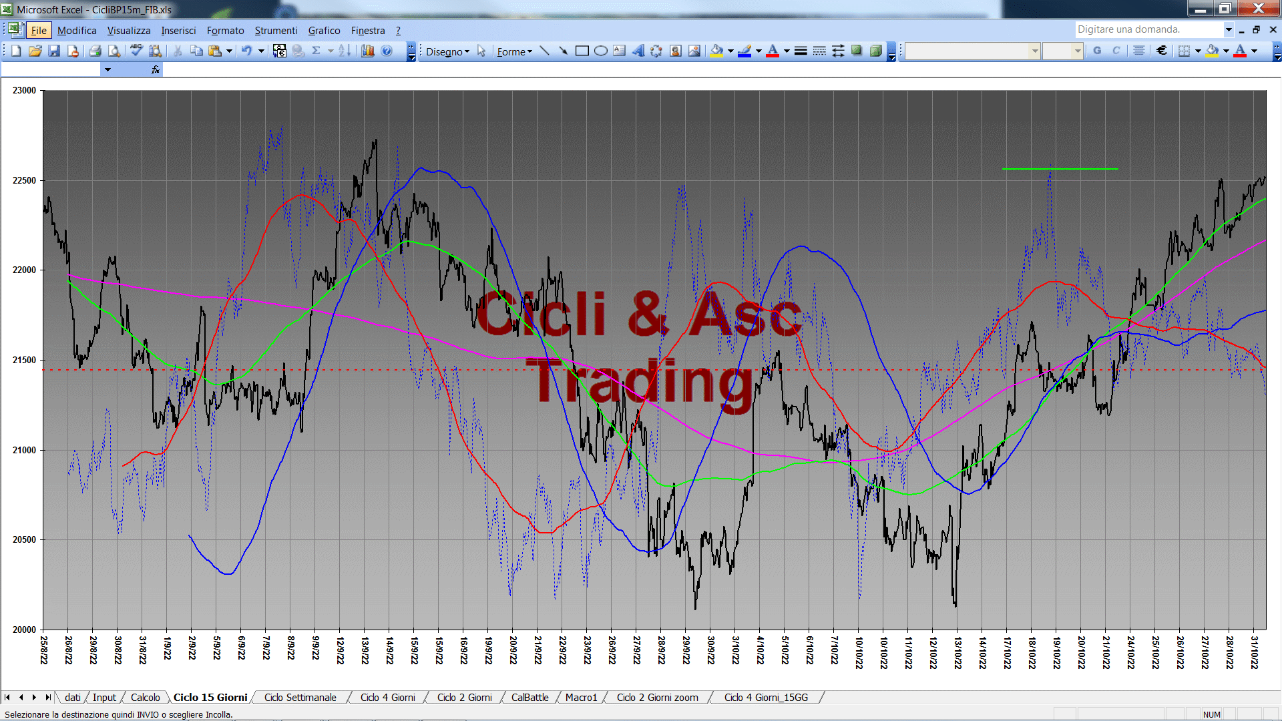The width and height of the screenshot is (1282, 721).
Task: Expand the Borders dropdown arrow
Action: pos(1198,51)
